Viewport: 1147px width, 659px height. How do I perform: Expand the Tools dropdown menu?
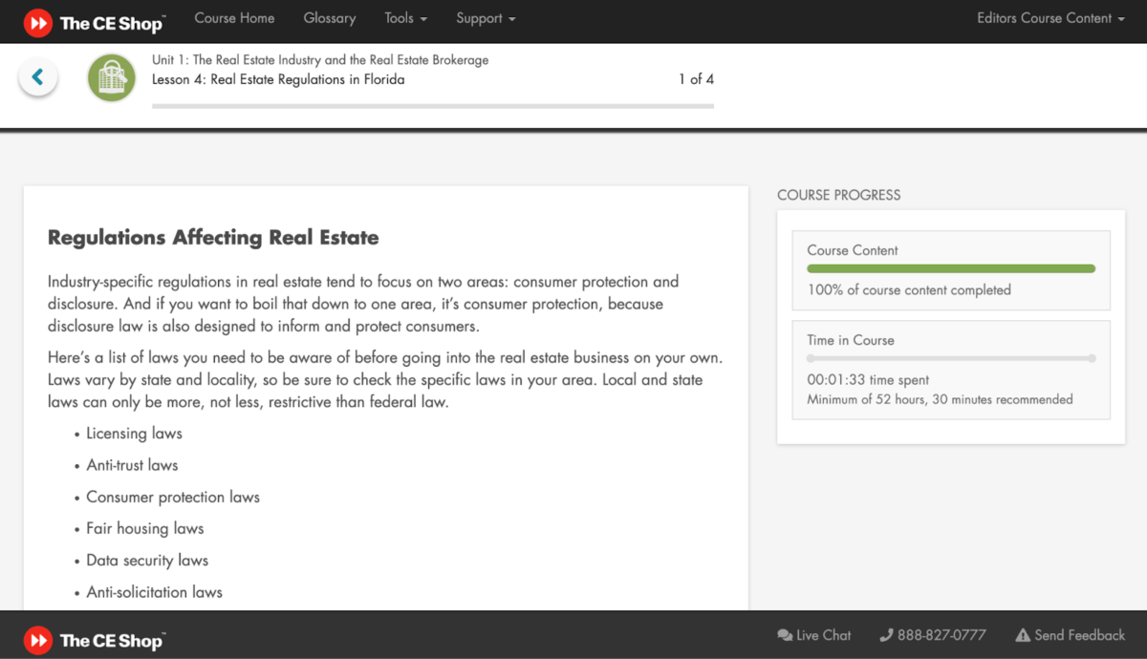[405, 18]
